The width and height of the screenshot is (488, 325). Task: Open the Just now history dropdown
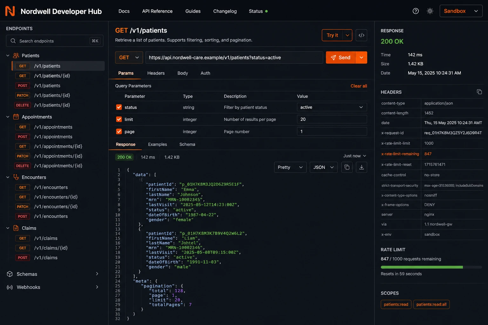pos(355,156)
